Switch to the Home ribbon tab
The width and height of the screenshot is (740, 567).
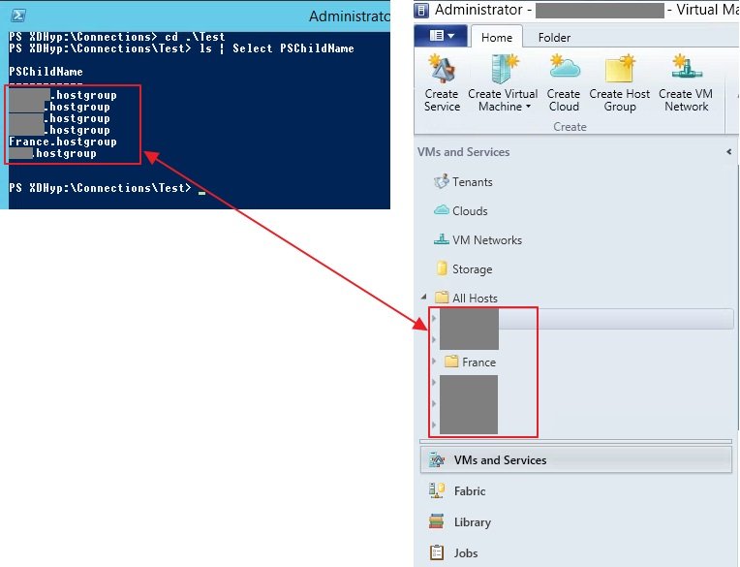coord(497,37)
